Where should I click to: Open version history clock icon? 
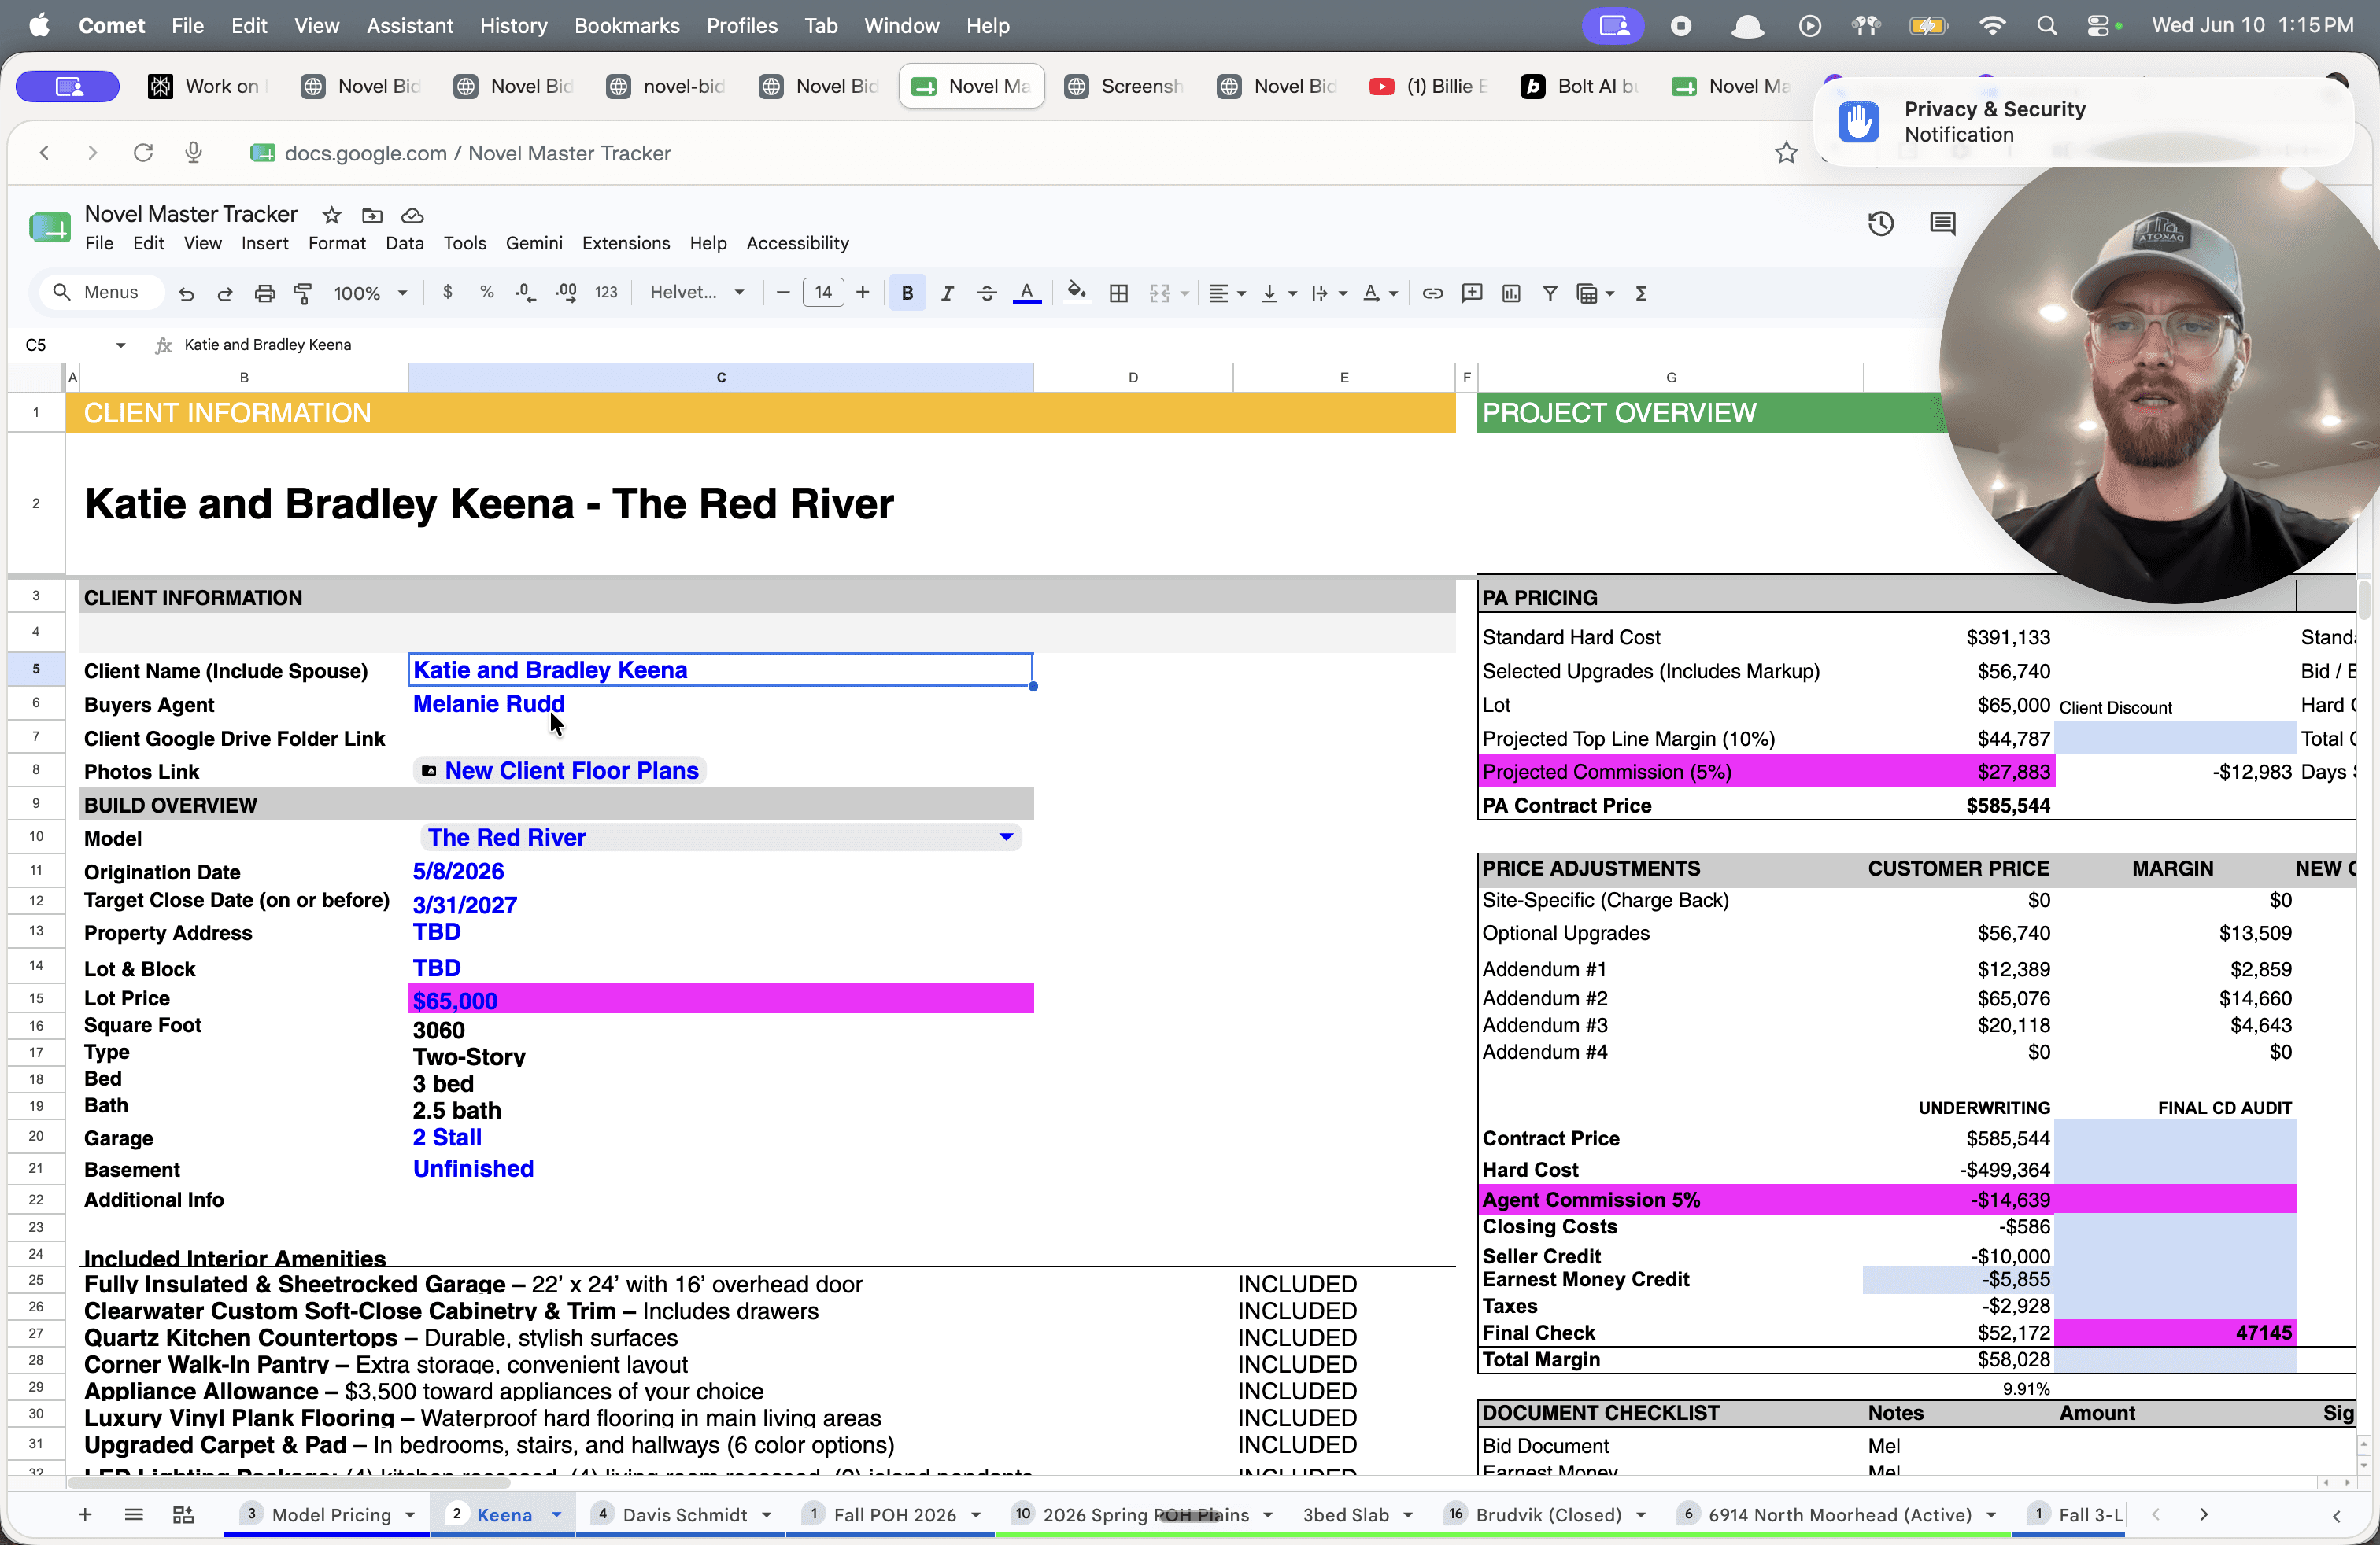(x=1881, y=224)
